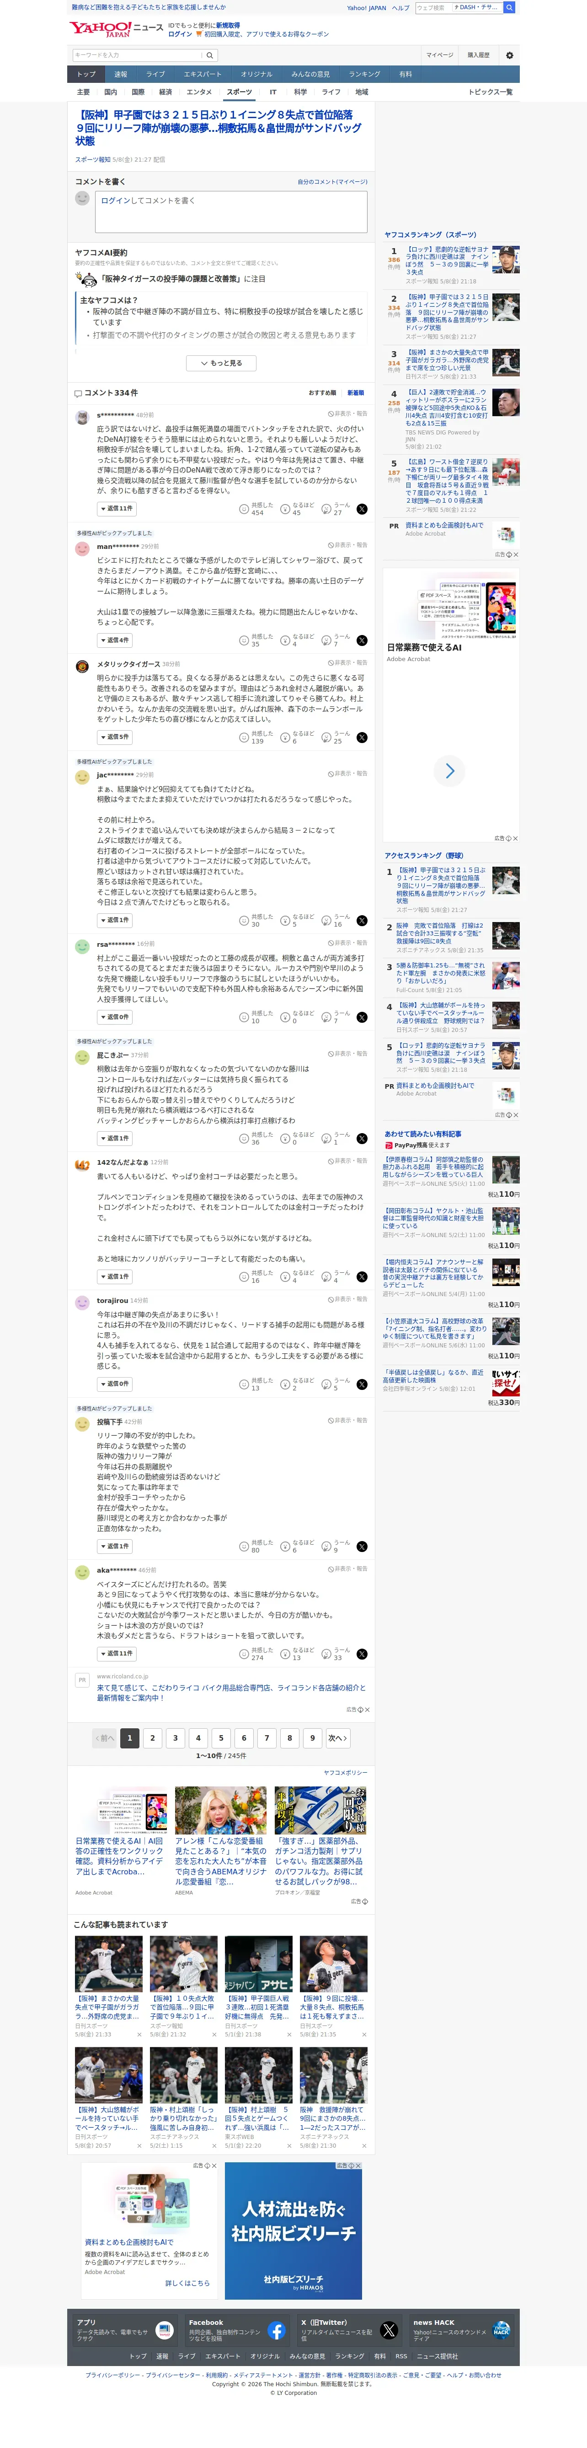587x2448 pixels.
Task: Click 共感した on s********** comment
Action: click(257, 510)
